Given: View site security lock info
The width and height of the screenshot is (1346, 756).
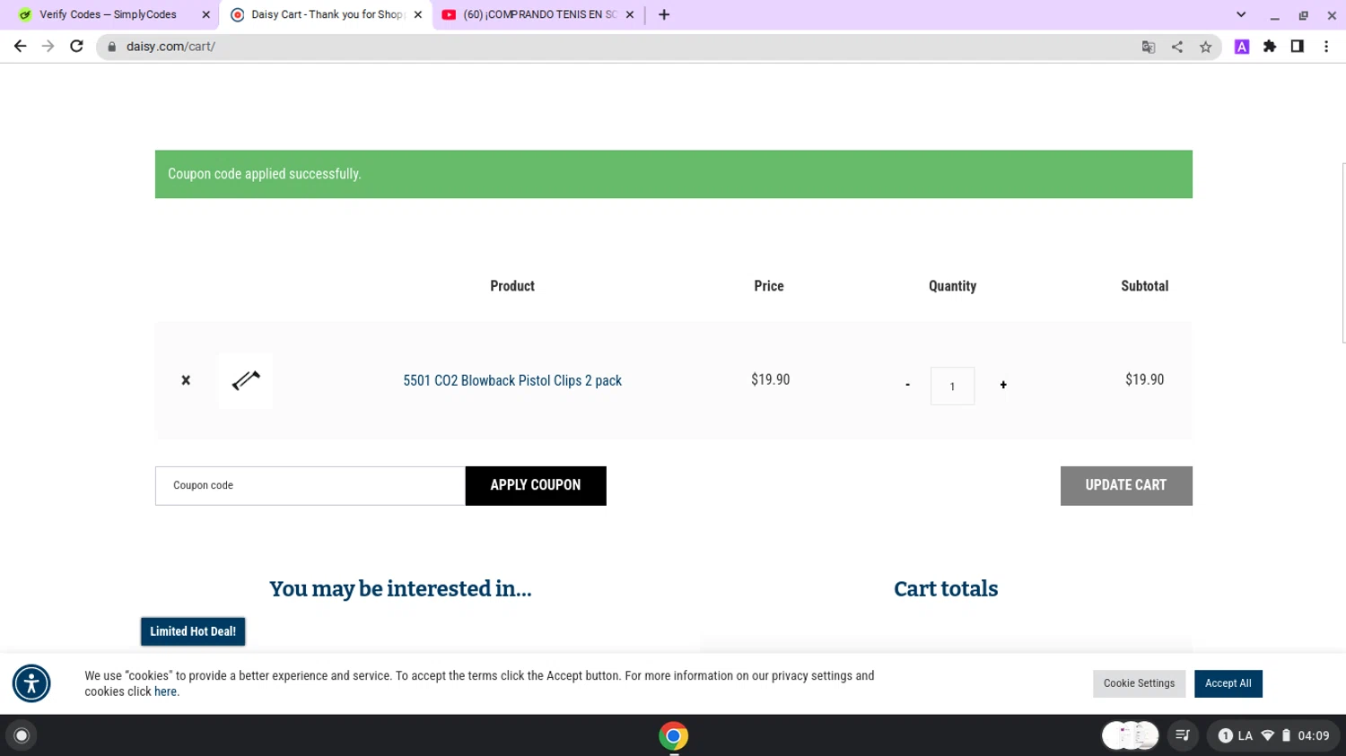Looking at the screenshot, I should click(112, 47).
